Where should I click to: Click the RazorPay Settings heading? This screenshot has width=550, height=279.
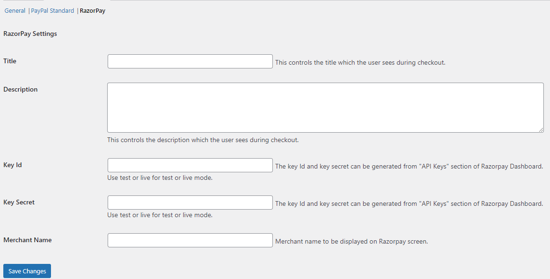tap(30, 34)
